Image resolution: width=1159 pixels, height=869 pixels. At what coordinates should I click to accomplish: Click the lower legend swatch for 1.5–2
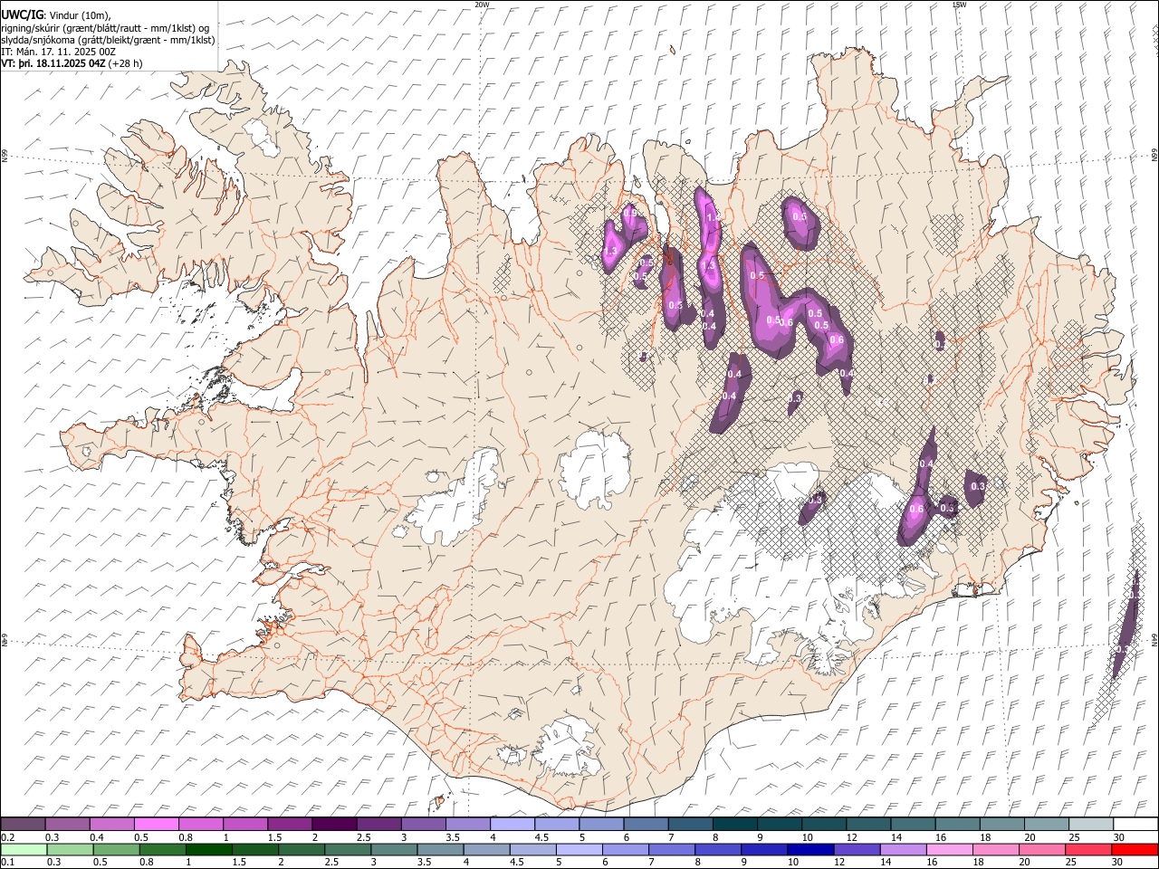254,849
